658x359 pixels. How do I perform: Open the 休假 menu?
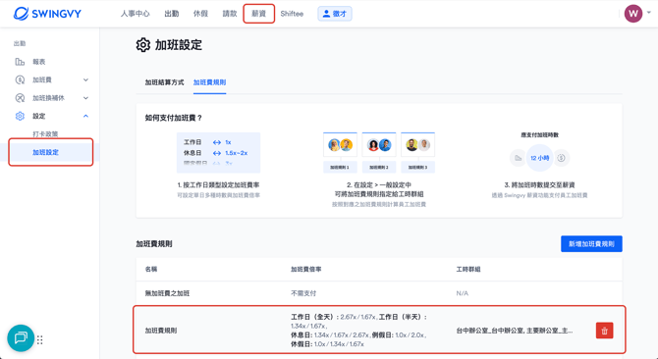pos(200,14)
